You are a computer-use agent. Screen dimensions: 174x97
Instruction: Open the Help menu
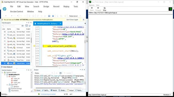point(40,12)
